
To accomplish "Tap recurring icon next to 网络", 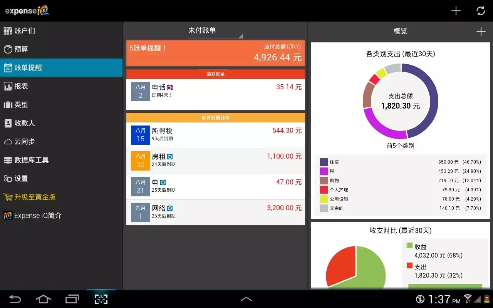I will tap(170, 208).
